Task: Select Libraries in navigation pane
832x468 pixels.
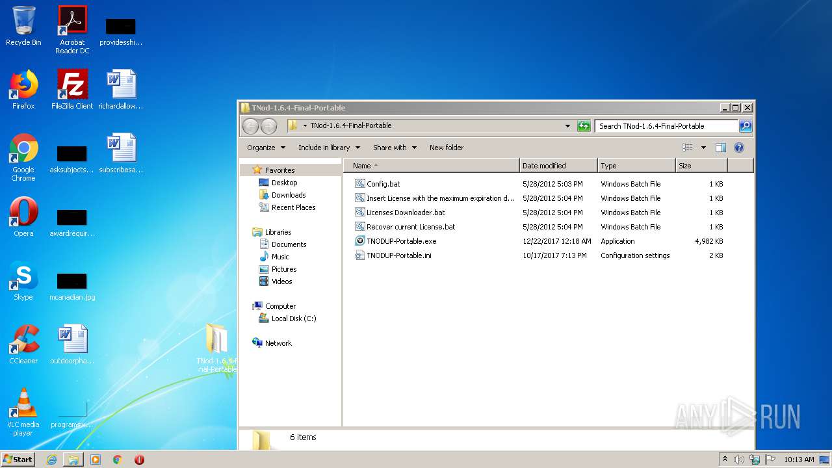Action: (278, 232)
